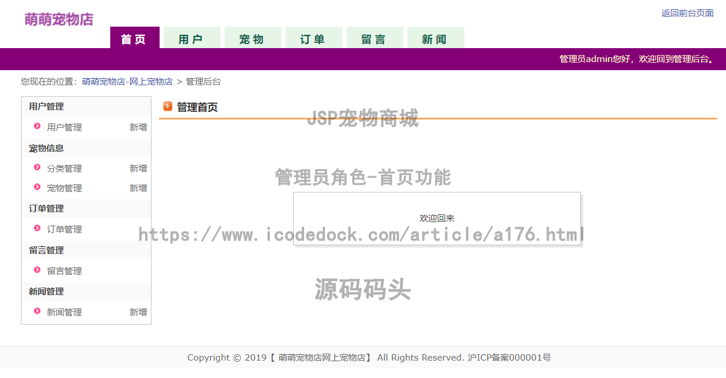Click 新增 next to 新闻管理

138,312
